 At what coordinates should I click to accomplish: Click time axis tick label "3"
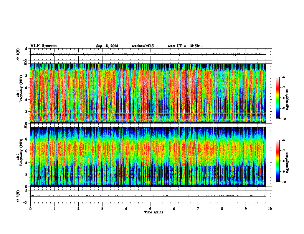(x=102, y=209)
